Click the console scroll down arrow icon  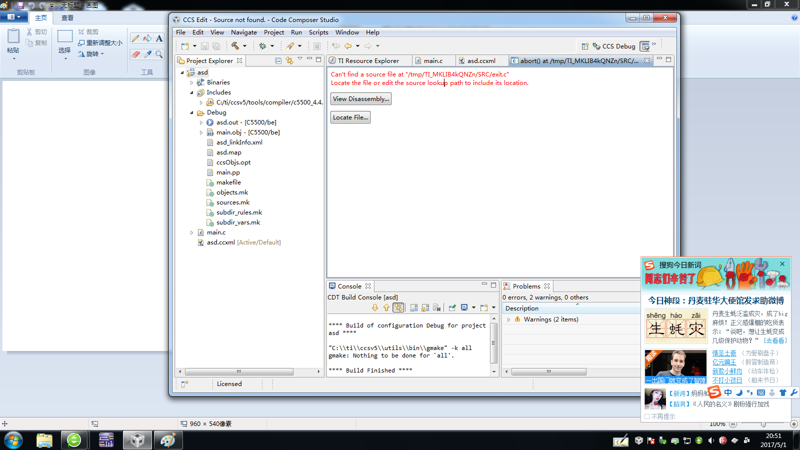click(x=375, y=307)
